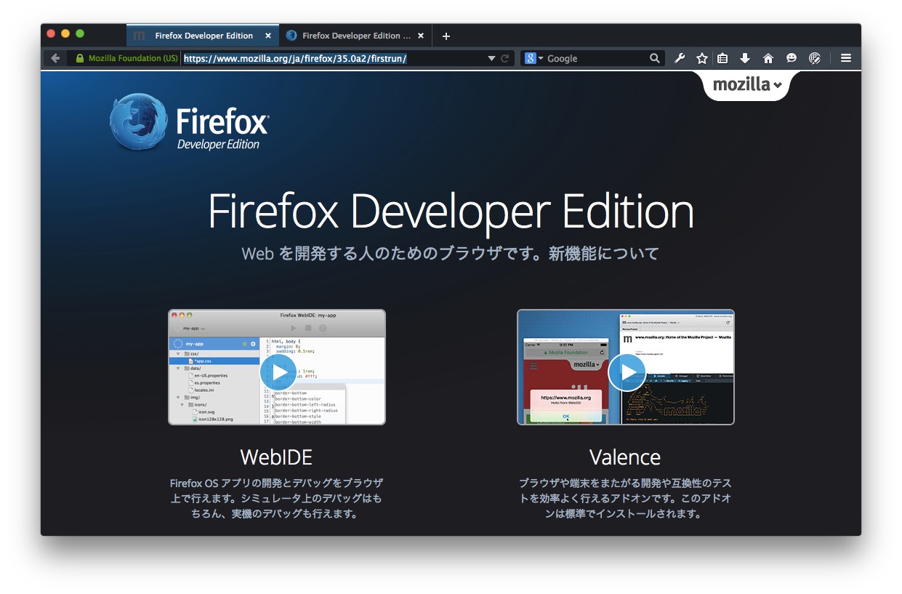
Task: Click the globe toolbar icon
Action: (815, 58)
